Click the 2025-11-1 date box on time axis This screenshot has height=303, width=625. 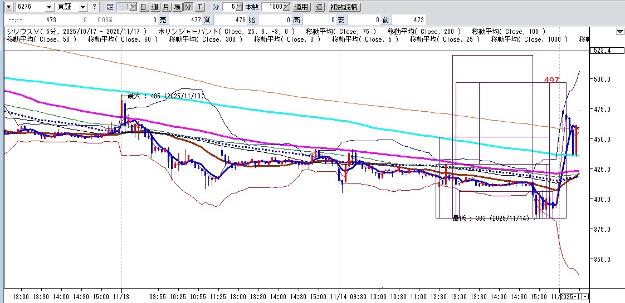(575, 297)
